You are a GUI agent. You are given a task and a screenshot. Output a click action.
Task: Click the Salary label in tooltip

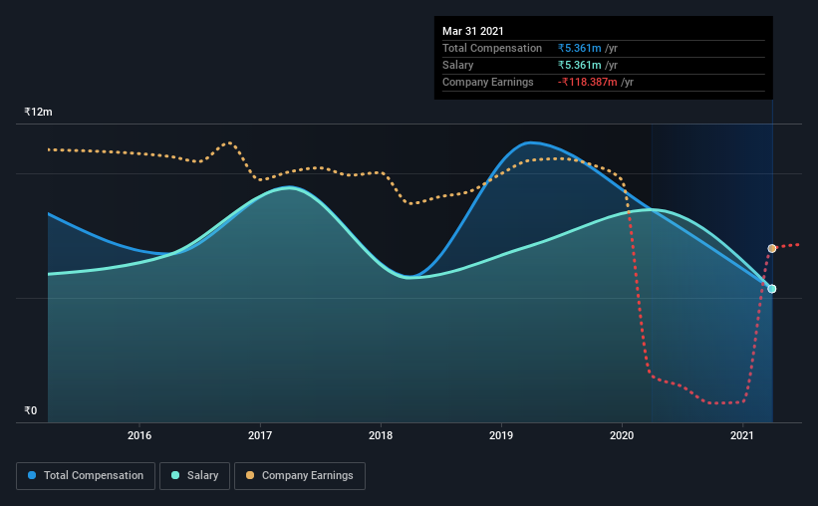[457, 65]
